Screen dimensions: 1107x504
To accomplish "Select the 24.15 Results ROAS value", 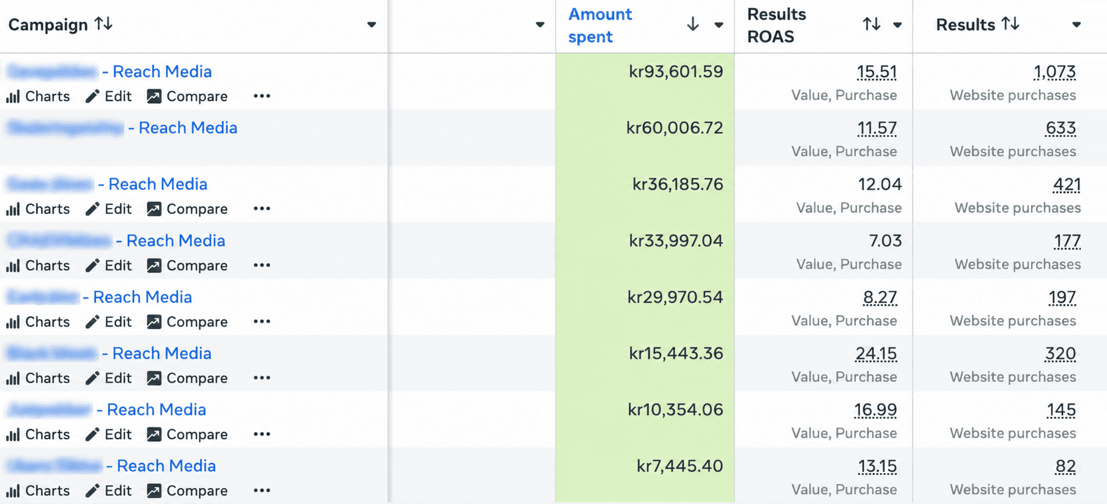I will pos(876,353).
